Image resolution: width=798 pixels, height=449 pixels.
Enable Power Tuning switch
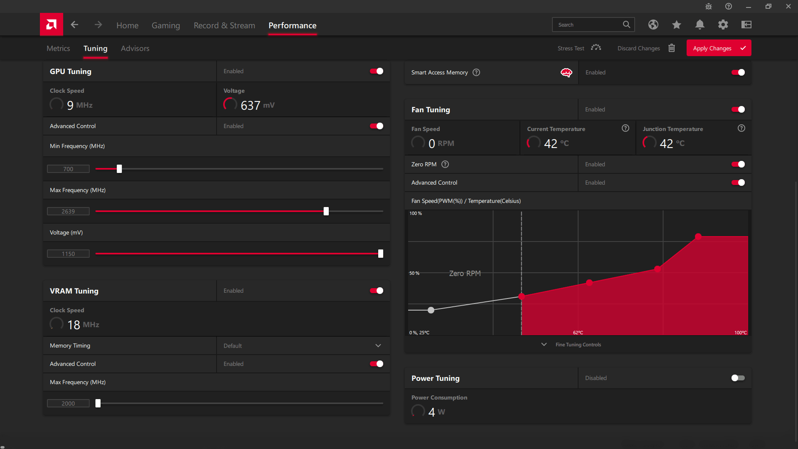coord(738,378)
